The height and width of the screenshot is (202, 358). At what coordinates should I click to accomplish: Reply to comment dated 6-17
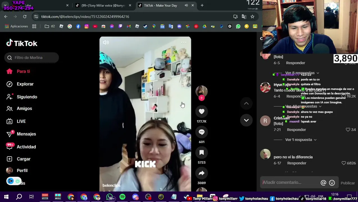coord(297,163)
